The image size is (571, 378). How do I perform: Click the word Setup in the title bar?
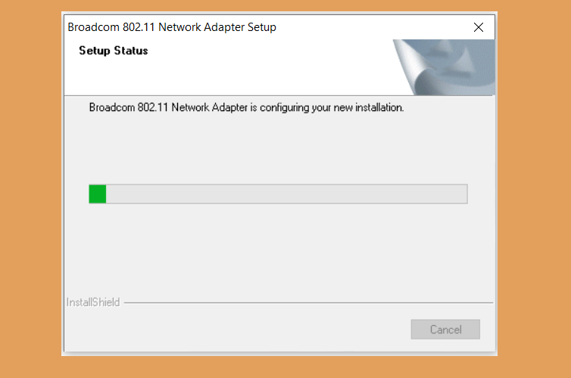(x=262, y=27)
